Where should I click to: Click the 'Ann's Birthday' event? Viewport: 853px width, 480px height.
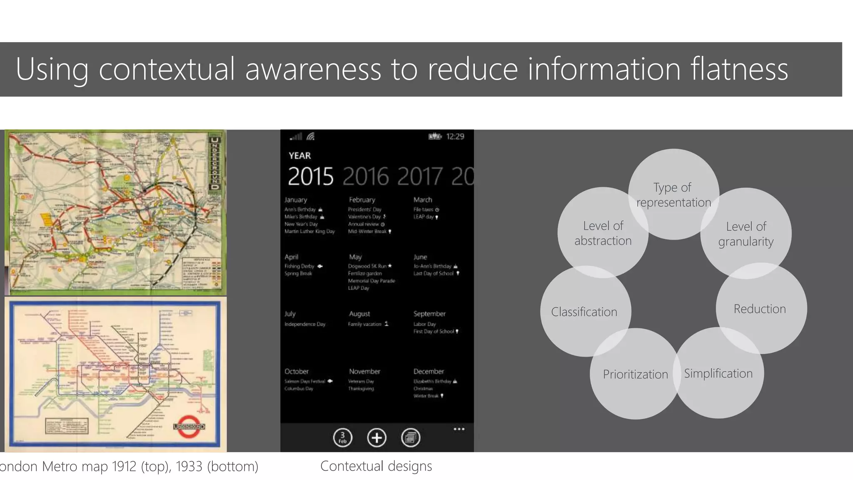pos(303,210)
